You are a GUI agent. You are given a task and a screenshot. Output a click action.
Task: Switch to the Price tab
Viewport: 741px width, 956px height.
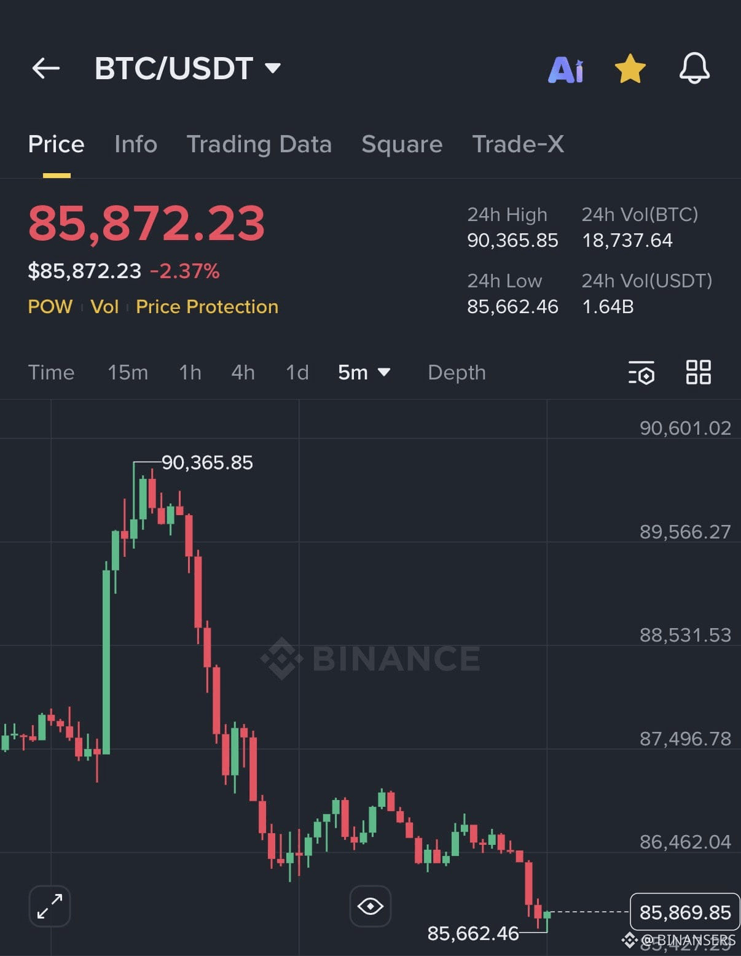coord(56,144)
